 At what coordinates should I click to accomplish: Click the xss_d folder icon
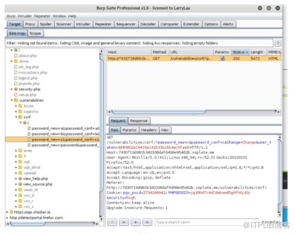tap(20, 195)
